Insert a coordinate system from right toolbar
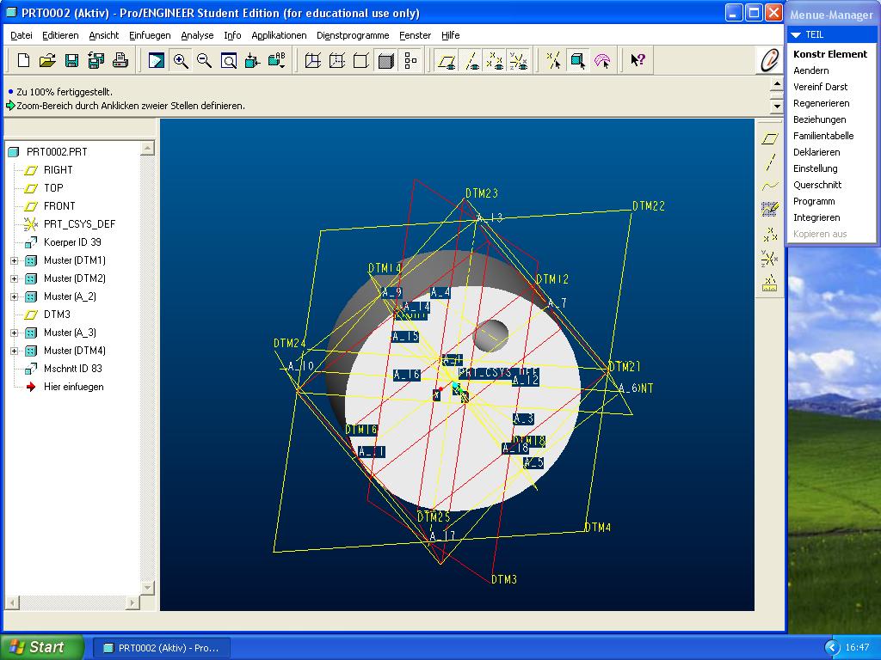The width and height of the screenshot is (881, 660). tap(769, 258)
